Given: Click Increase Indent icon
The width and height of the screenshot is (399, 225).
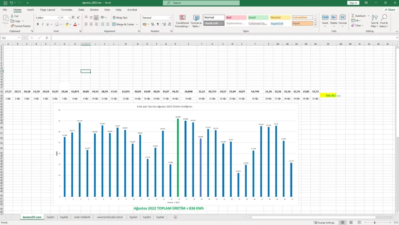Looking at the screenshot, I should (108, 24).
